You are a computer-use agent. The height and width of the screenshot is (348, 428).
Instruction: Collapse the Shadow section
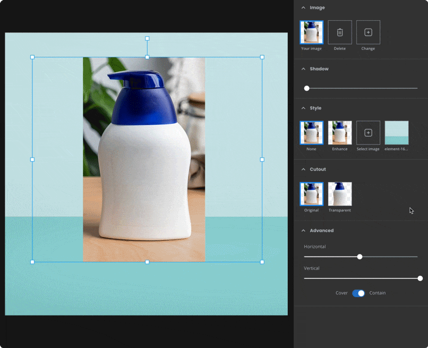tap(303, 69)
